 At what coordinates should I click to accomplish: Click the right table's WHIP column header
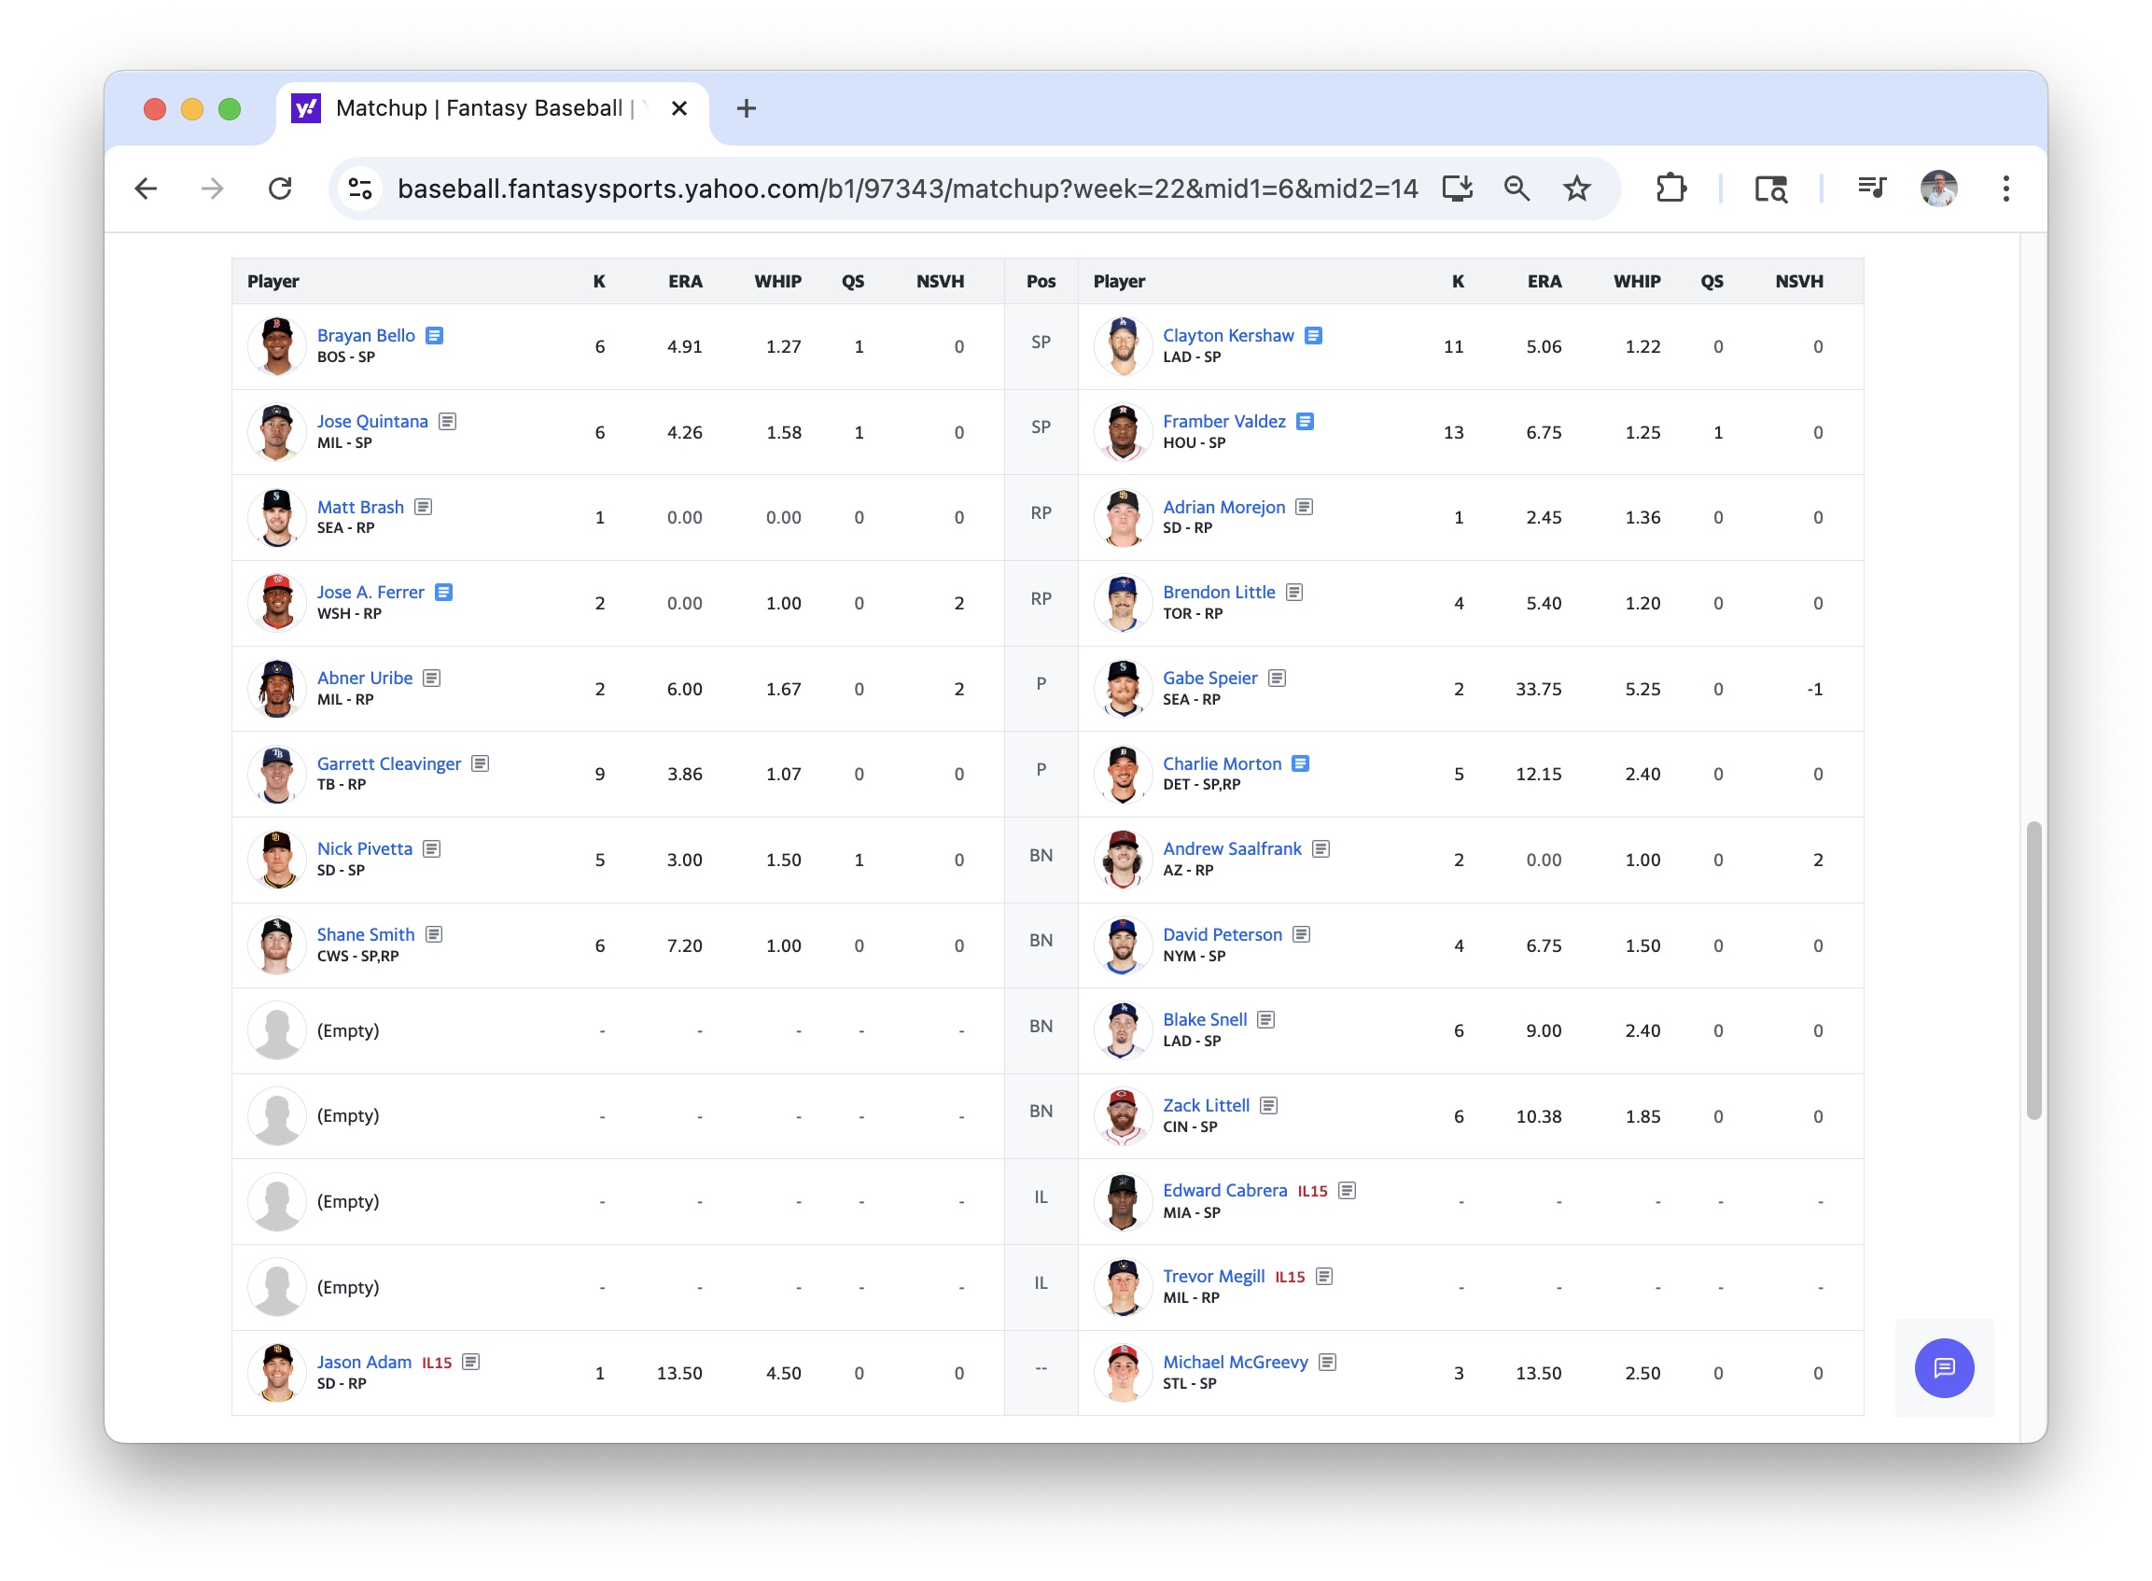tap(1636, 281)
